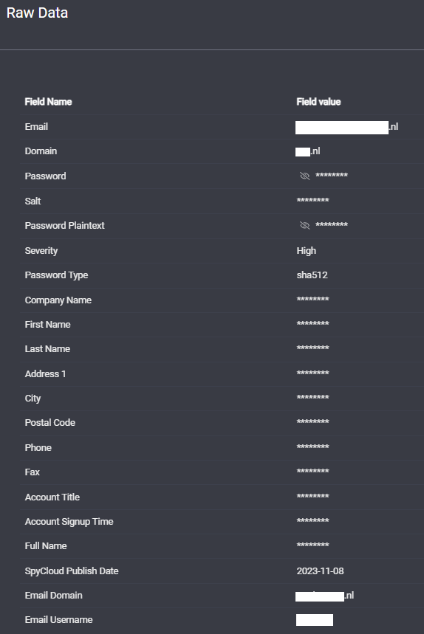Click the masked Address 1 value
Viewport: 424px width, 634px height.
tap(312, 373)
